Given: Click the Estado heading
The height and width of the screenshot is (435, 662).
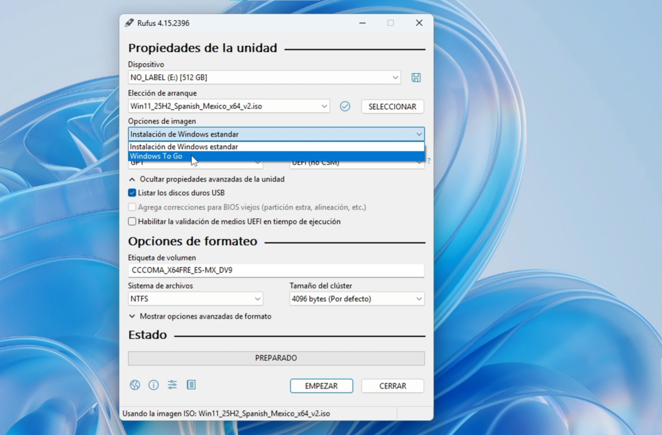Looking at the screenshot, I should (147, 335).
